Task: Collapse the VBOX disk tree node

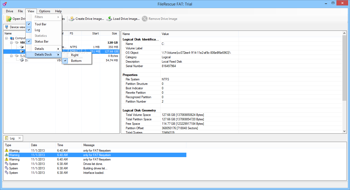Action: [x=12, y=43]
